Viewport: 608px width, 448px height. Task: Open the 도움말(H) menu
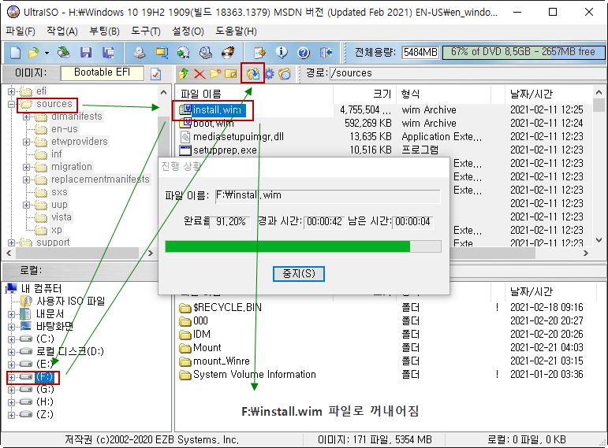[236, 31]
